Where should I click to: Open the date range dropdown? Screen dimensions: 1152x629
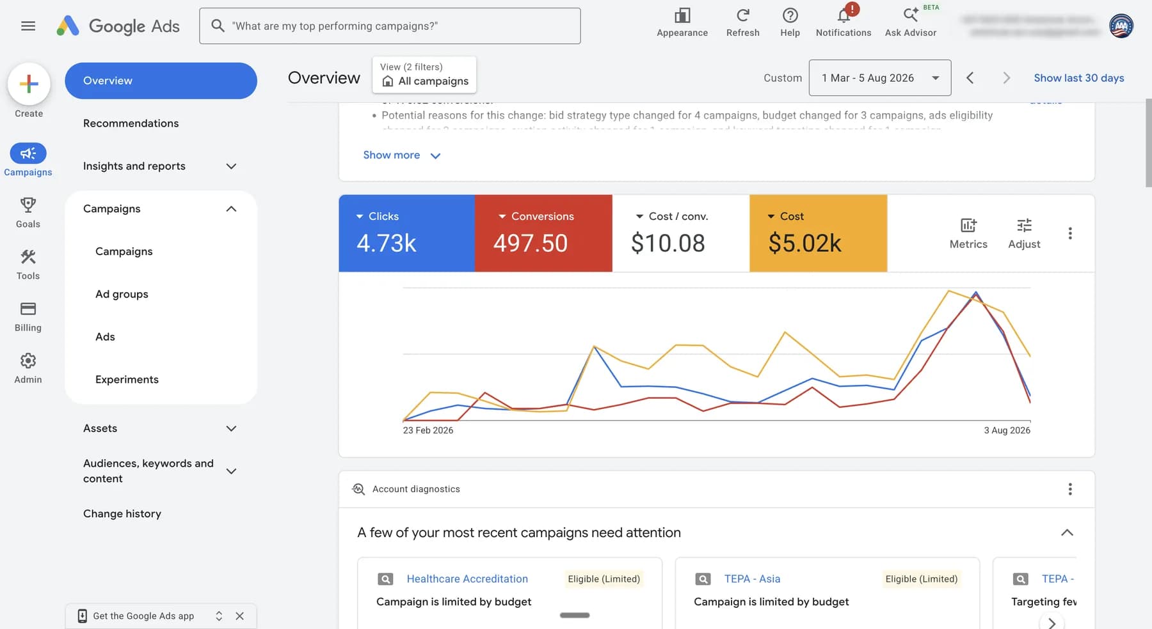(x=880, y=78)
